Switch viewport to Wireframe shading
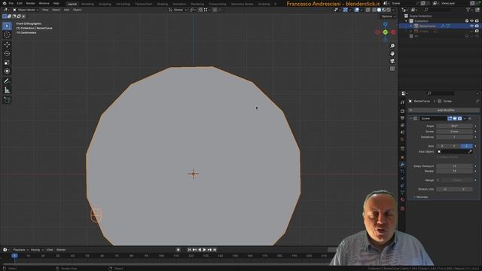Viewport: 482px width, 271px height. 374,10
